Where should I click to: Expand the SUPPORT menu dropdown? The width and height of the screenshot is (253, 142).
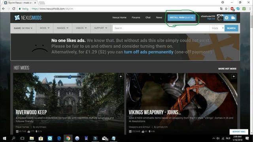(x=100, y=28)
